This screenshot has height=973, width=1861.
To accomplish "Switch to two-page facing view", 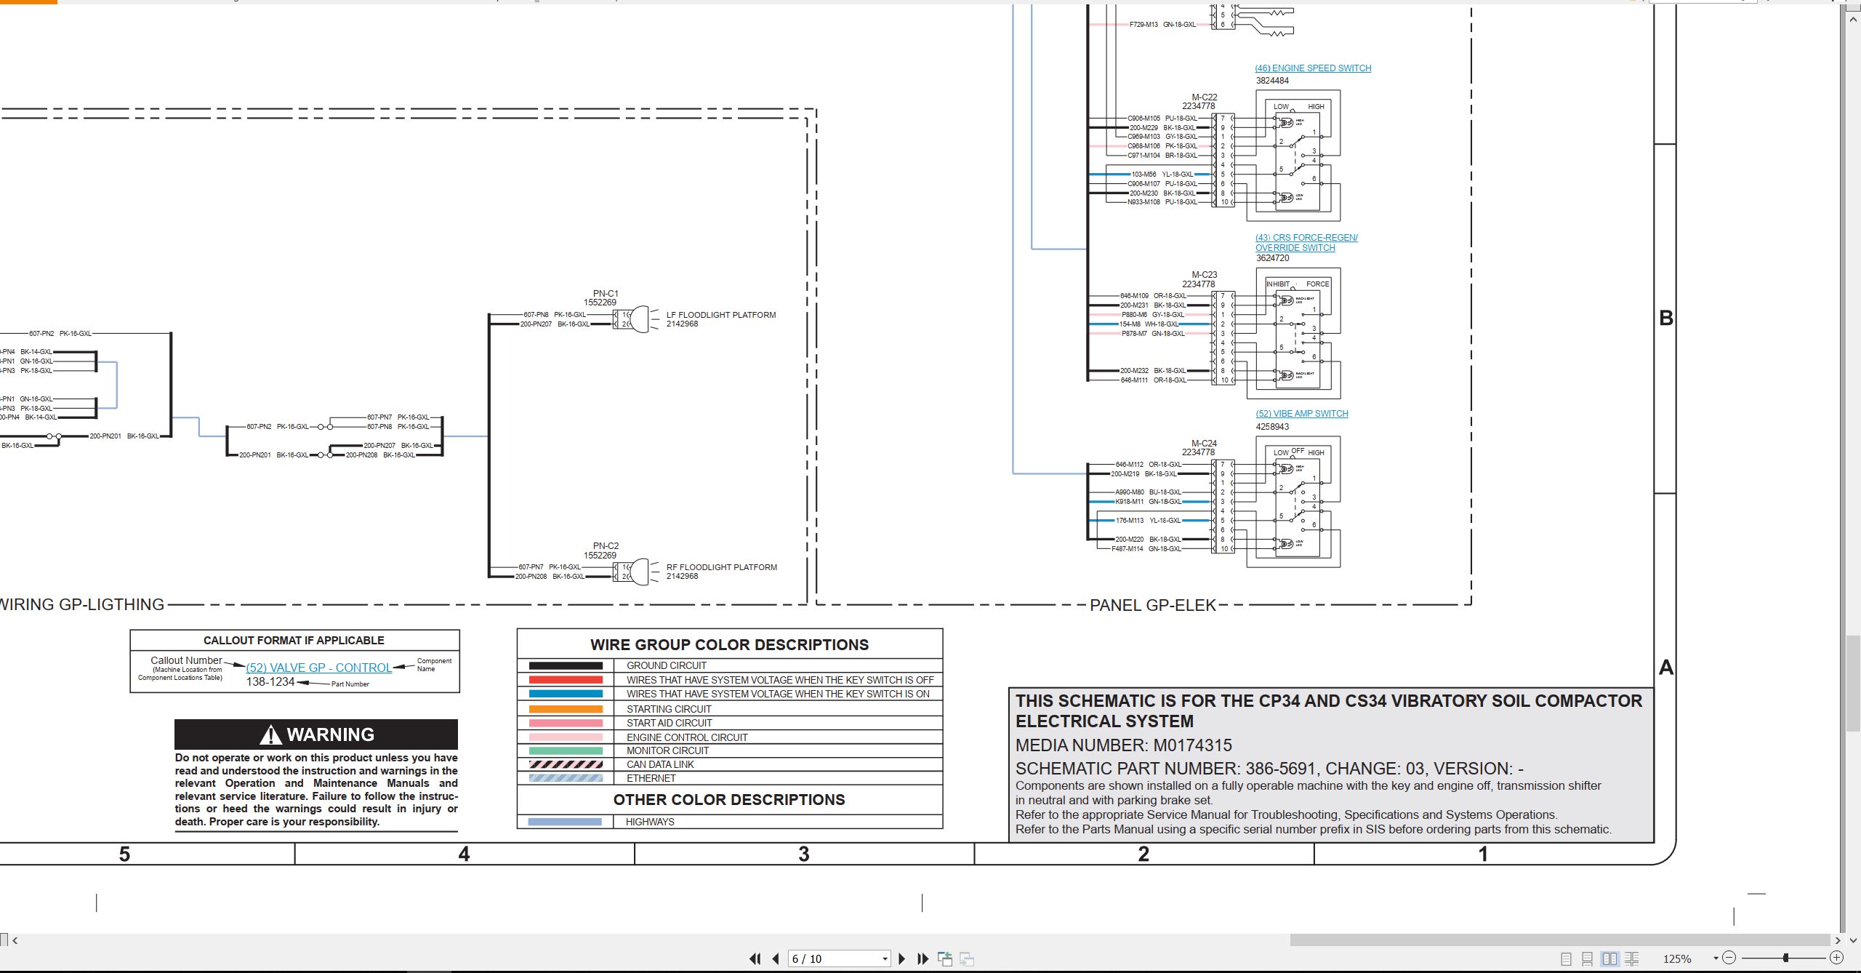I will click(x=1610, y=959).
